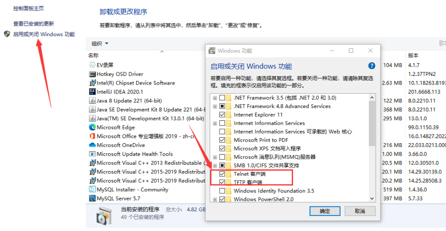Uncheck the Microsoft XPS 文档写入程序 checkbox
The height and width of the screenshot is (231, 446).
(x=222, y=149)
